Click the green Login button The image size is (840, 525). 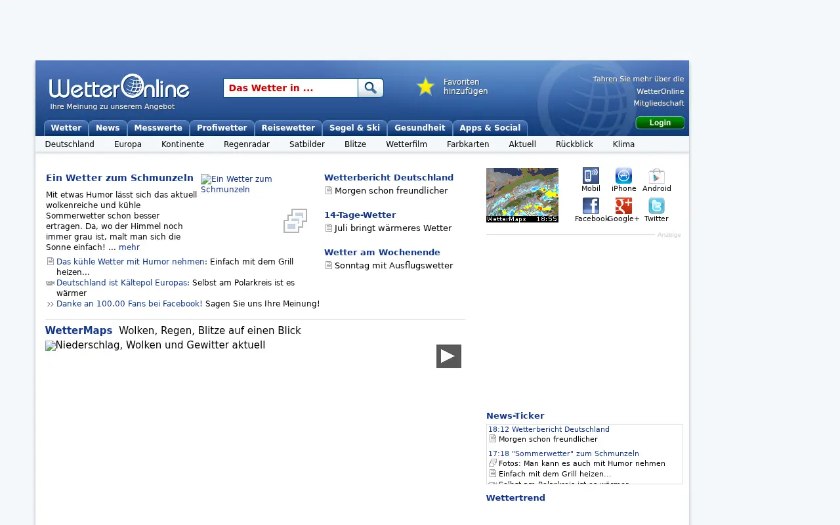(x=660, y=123)
